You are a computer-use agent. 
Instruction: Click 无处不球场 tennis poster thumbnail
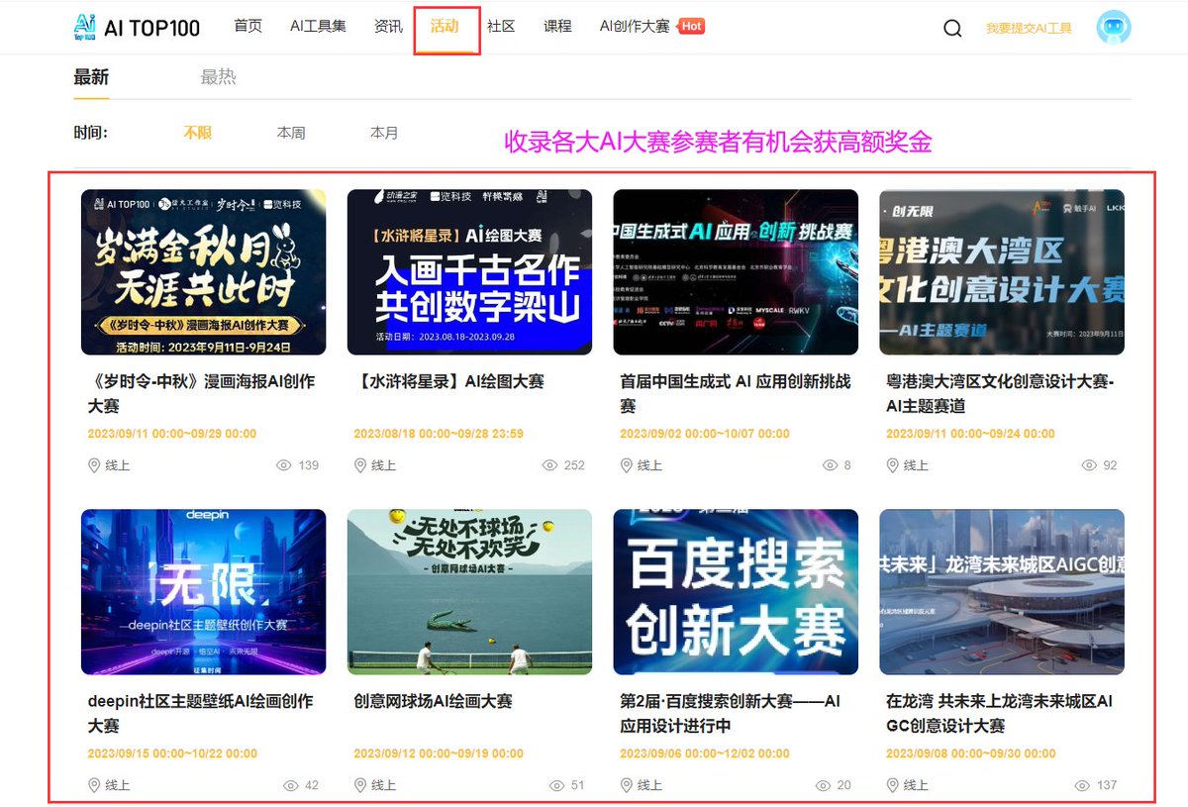point(469,592)
